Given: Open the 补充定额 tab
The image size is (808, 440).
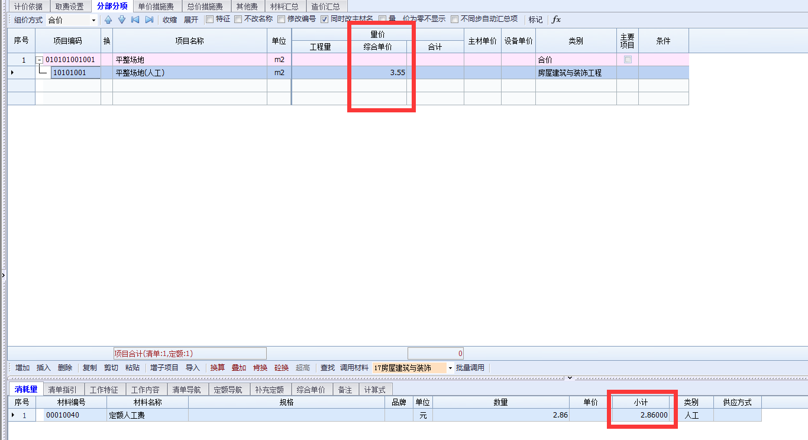Looking at the screenshot, I should (x=270, y=390).
